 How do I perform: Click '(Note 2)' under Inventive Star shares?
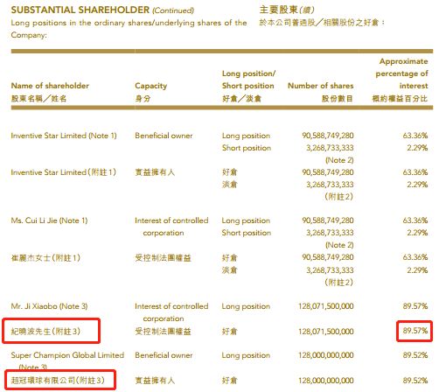(x=339, y=160)
